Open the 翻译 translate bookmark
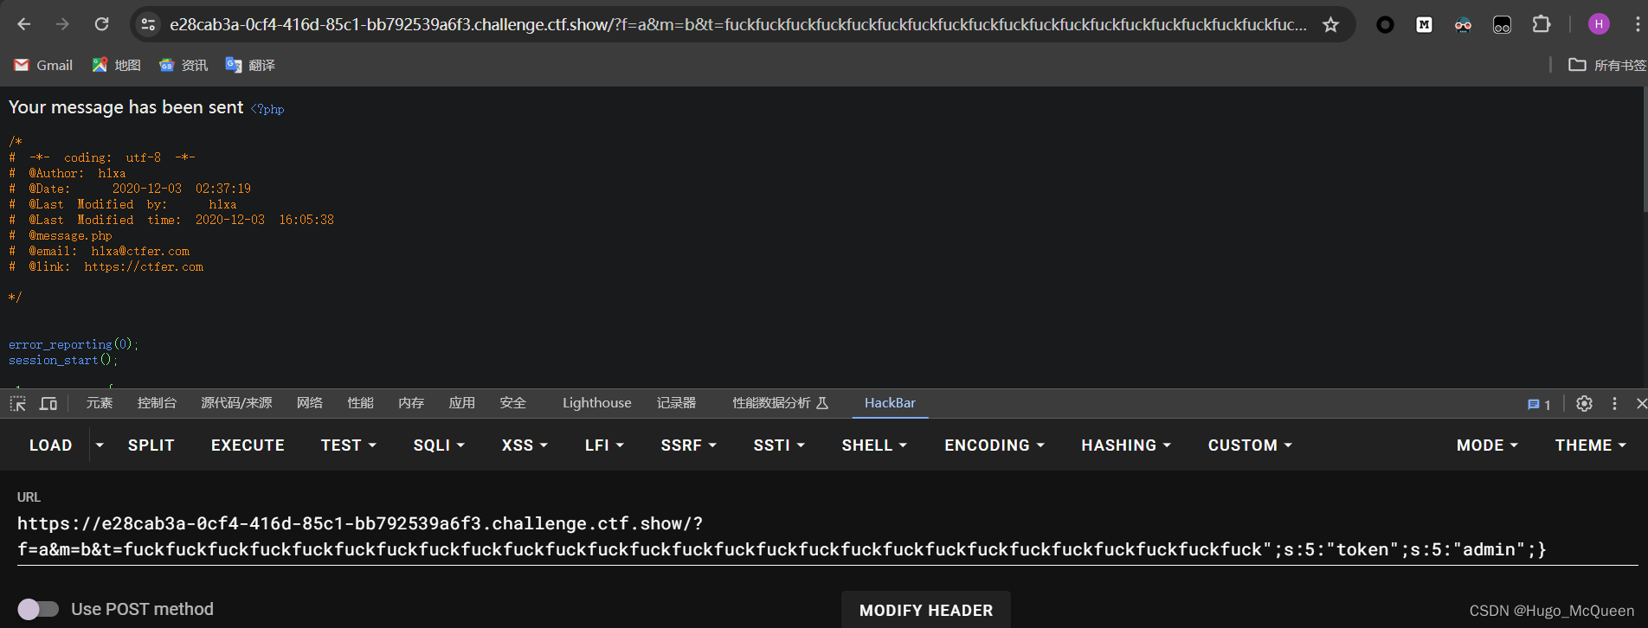 250,65
